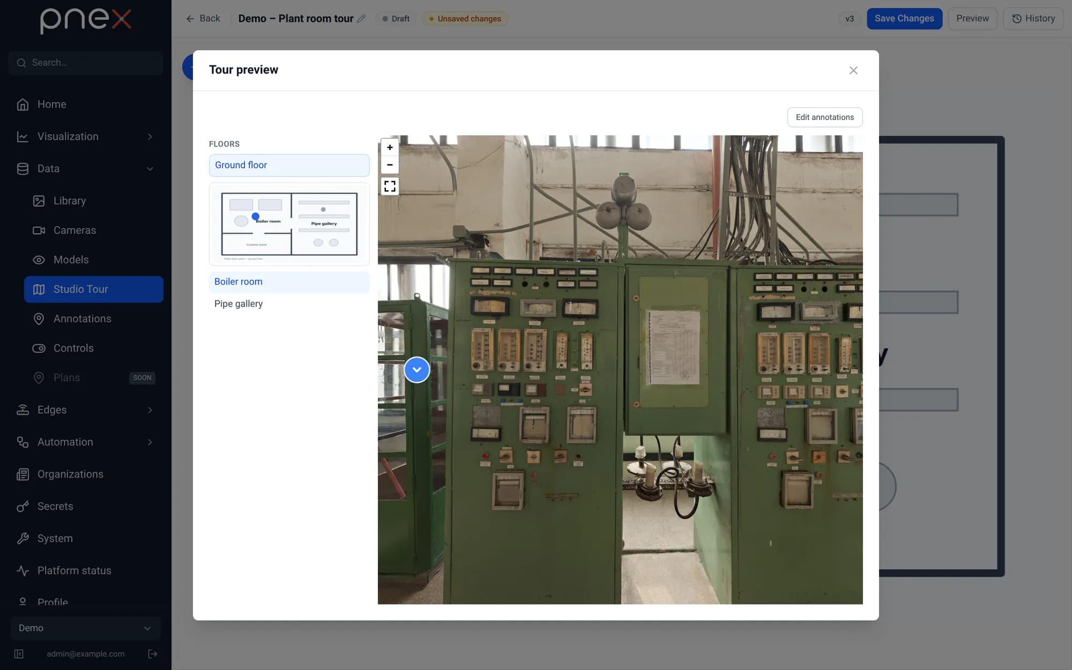Click the grey Pipe gallery marker on floor plan
Image resolution: width=1072 pixels, height=670 pixels.
click(323, 209)
